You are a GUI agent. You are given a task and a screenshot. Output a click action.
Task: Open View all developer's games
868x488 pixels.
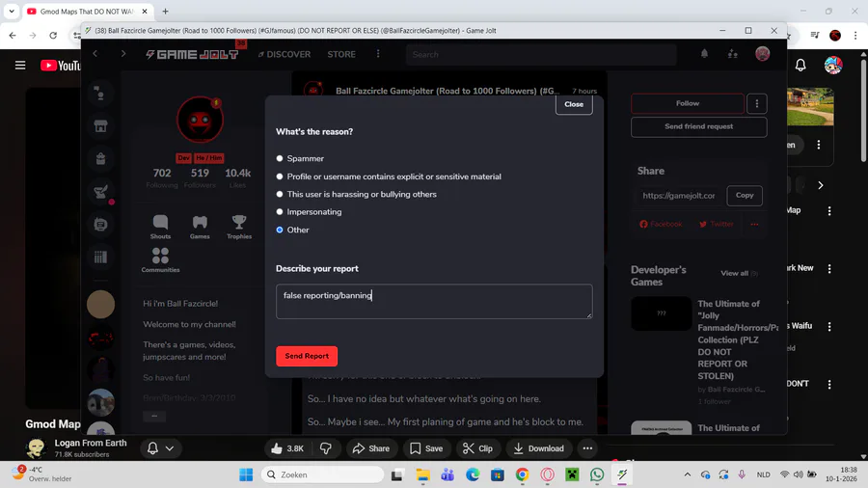[735, 273]
